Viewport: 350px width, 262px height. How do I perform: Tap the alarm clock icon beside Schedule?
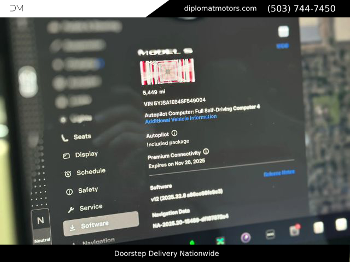(x=68, y=174)
